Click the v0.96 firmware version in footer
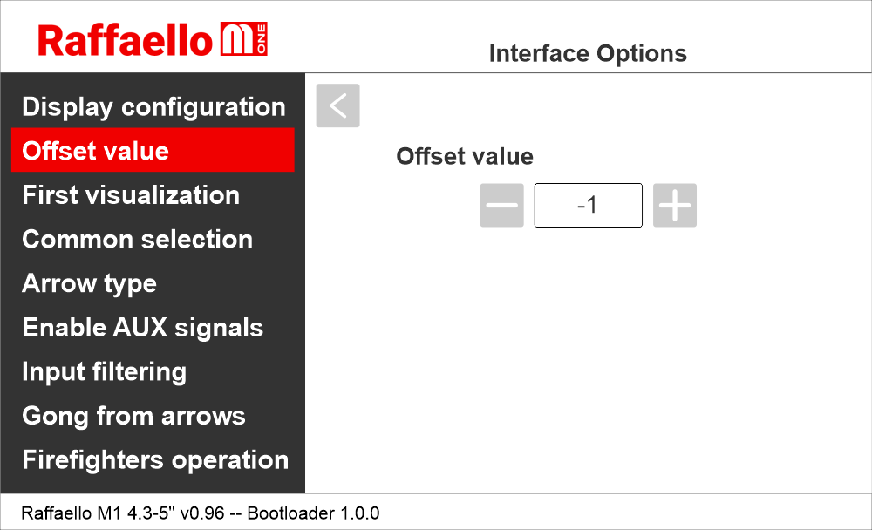The image size is (872, 530). [202, 513]
